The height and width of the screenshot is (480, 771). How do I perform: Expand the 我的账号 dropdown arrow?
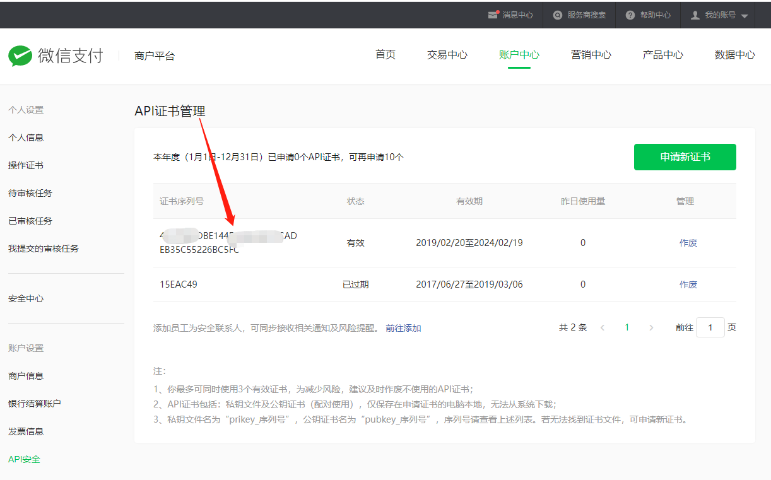tap(745, 16)
